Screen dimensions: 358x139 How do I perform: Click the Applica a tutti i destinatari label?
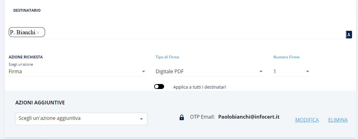[200, 87]
